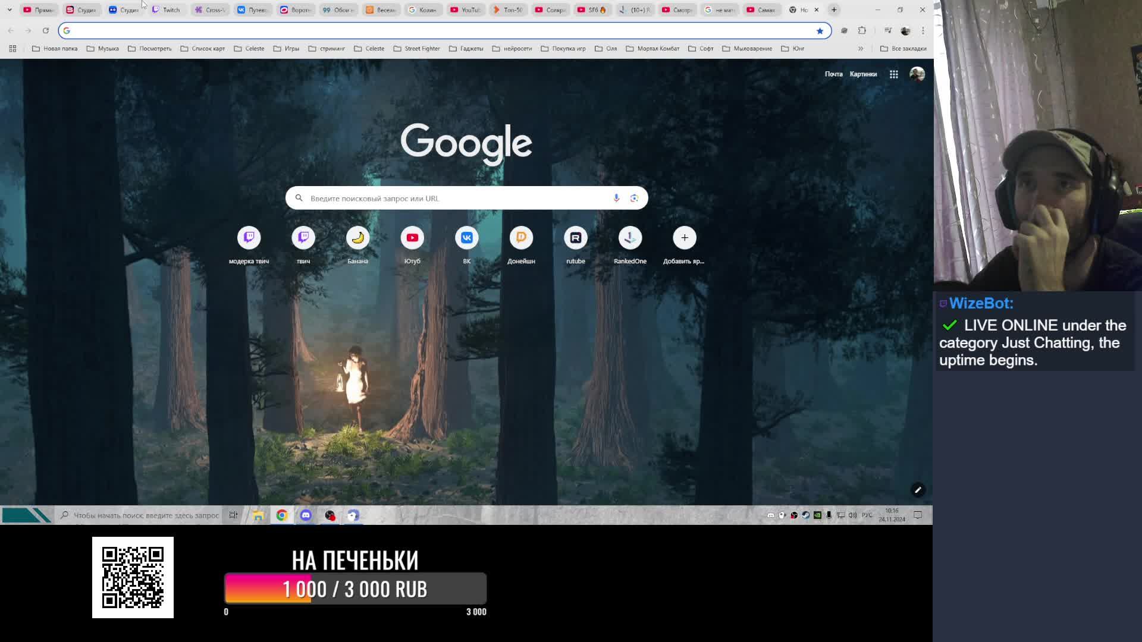Viewport: 1142px width, 642px height.
Task: Click the Картинки link
Action: [x=863, y=74]
